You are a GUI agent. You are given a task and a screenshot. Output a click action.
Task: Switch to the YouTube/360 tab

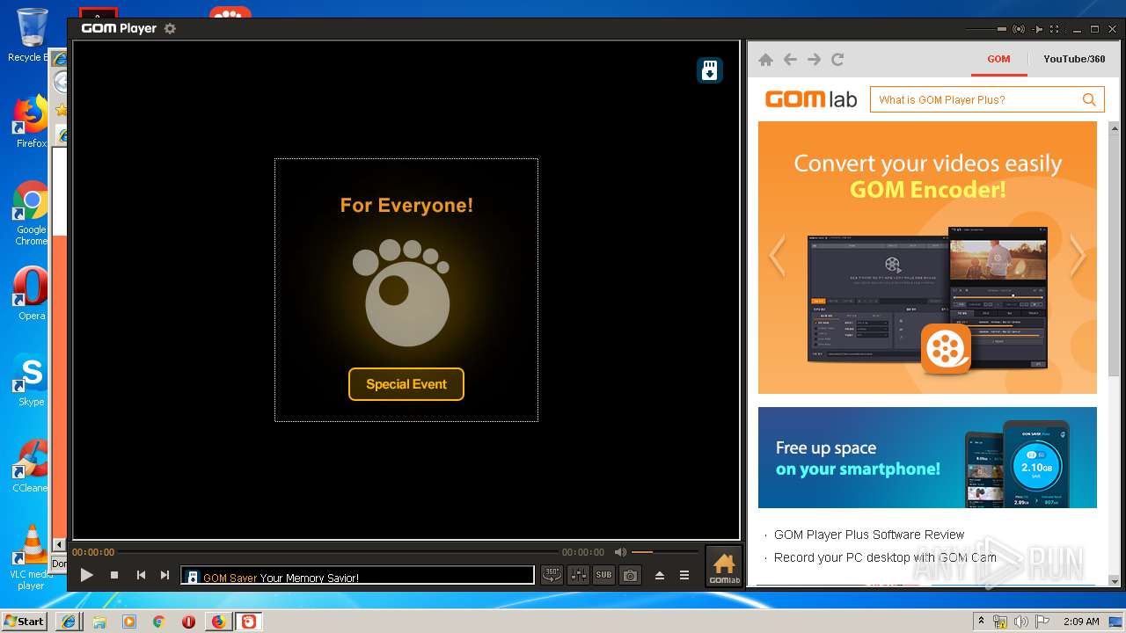(x=1074, y=60)
